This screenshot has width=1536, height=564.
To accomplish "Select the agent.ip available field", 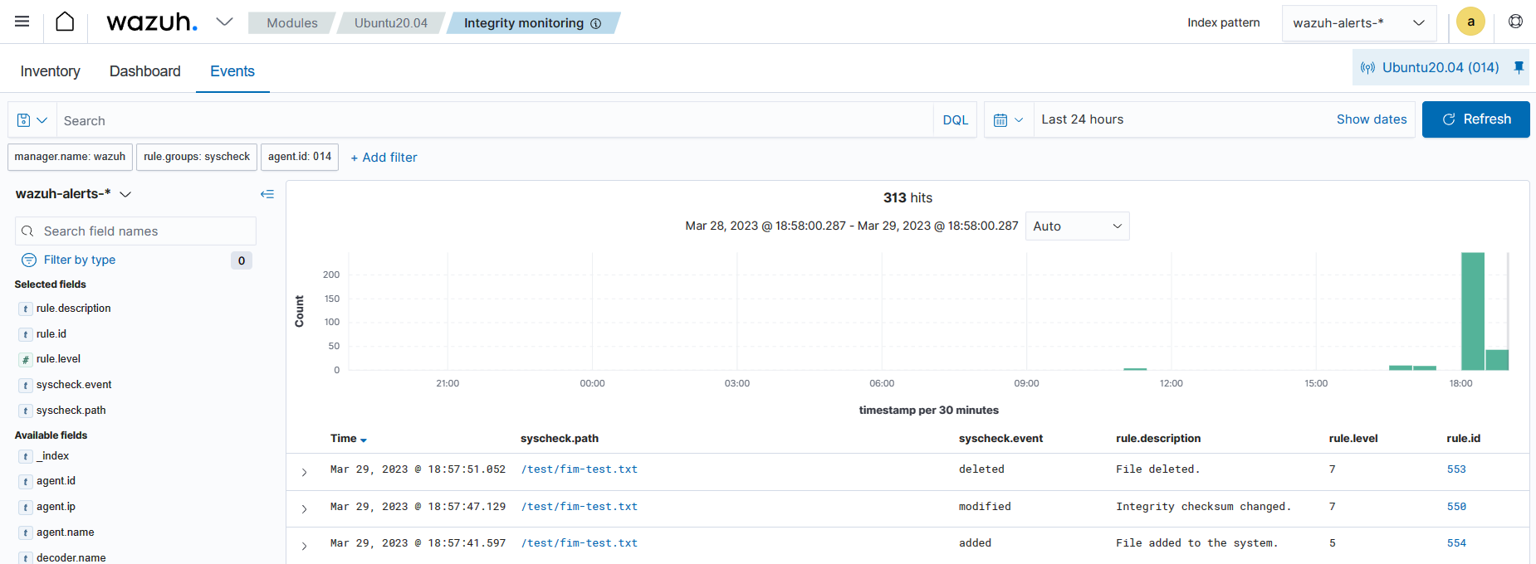I will 56,507.
